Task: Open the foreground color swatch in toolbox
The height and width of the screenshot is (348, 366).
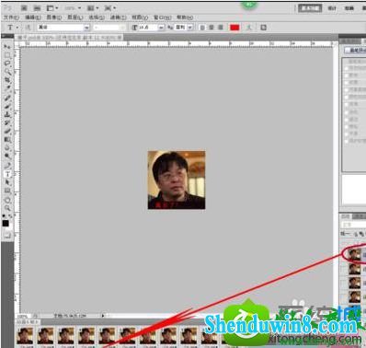Action: click(x=6, y=224)
